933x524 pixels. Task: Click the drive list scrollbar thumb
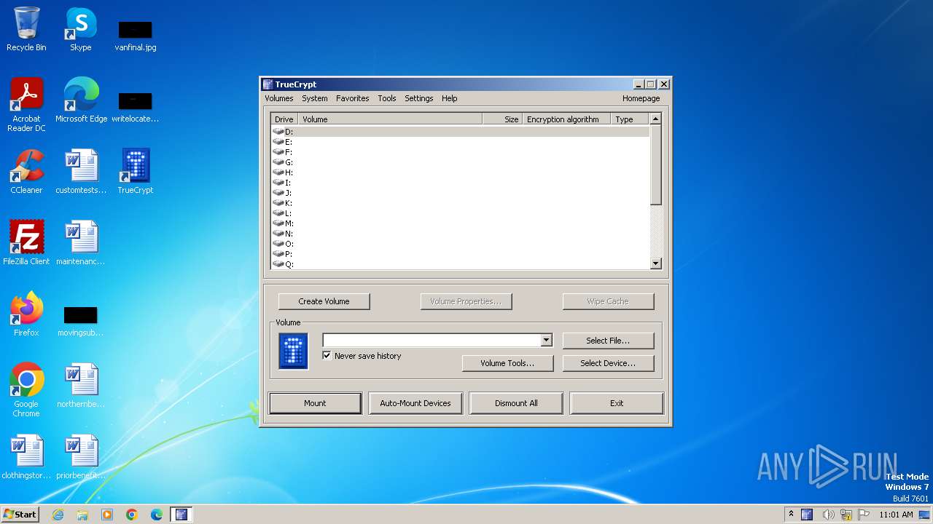tap(655, 164)
